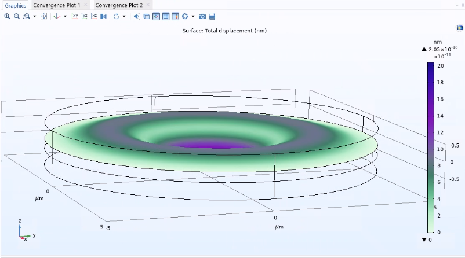Click the Zoom Out magnifier icon

pos(17,17)
